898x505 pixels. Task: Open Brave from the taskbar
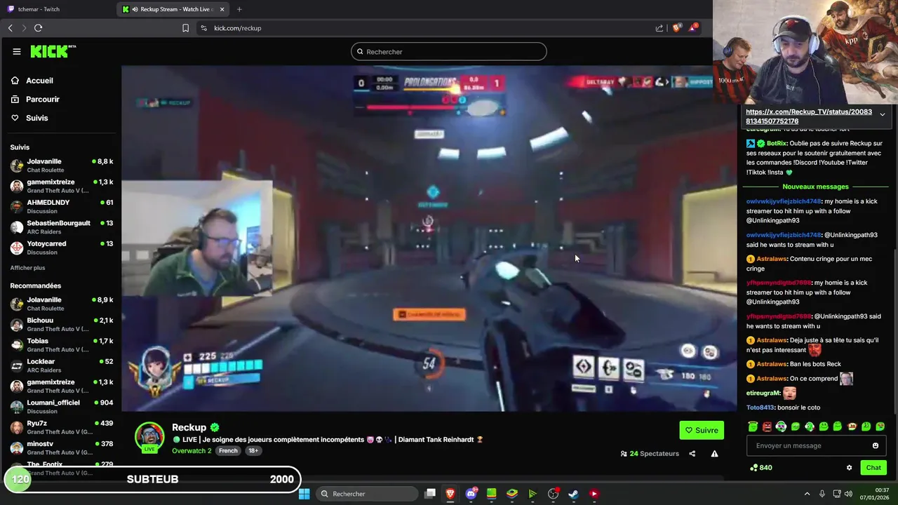[450, 494]
